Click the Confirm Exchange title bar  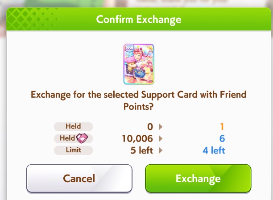click(139, 19)
